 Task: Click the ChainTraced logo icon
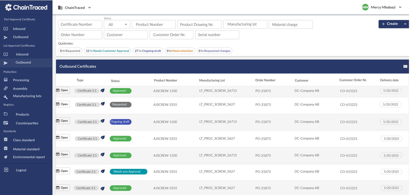pyautogui.click(x=8, y=7)
